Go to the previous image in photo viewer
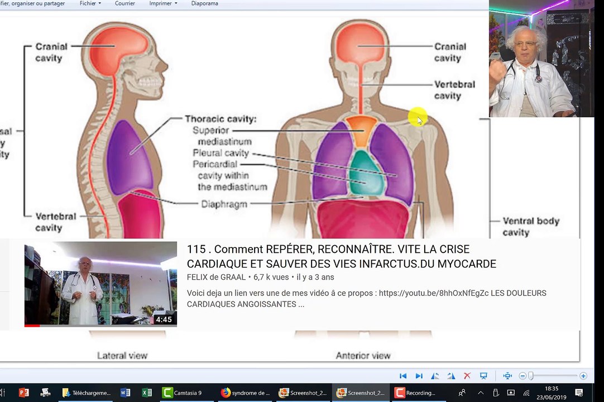The width and height of the screenshot is (604, 402). click(x=403, y=376)
